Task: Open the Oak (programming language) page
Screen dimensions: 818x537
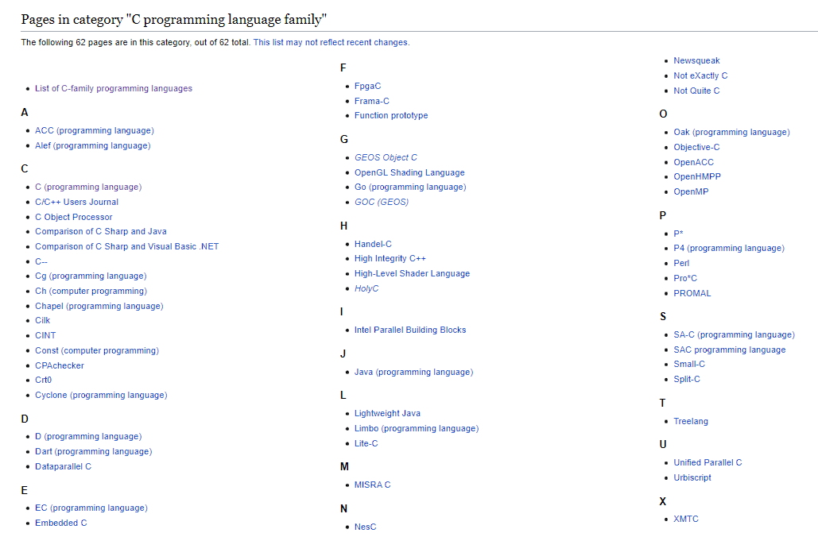Action: pyautogui.click(x=732, y=133)
